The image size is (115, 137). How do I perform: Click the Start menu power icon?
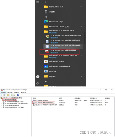pos(38,83)
